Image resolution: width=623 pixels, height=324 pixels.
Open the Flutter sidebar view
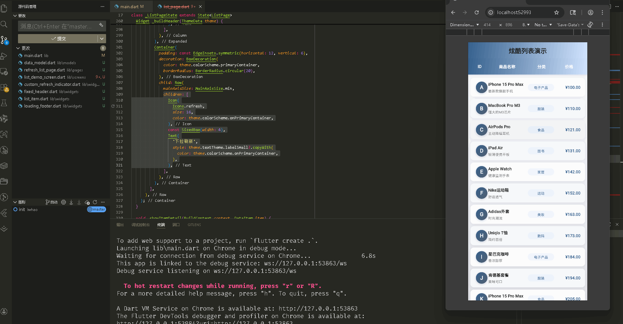click(x=4, y=213)
